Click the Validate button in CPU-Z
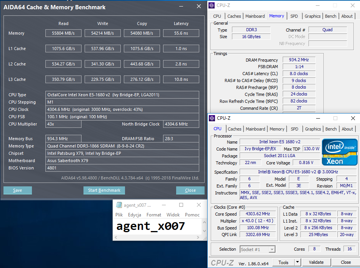This screenshot has height=268, width=360. pos(316,262)
